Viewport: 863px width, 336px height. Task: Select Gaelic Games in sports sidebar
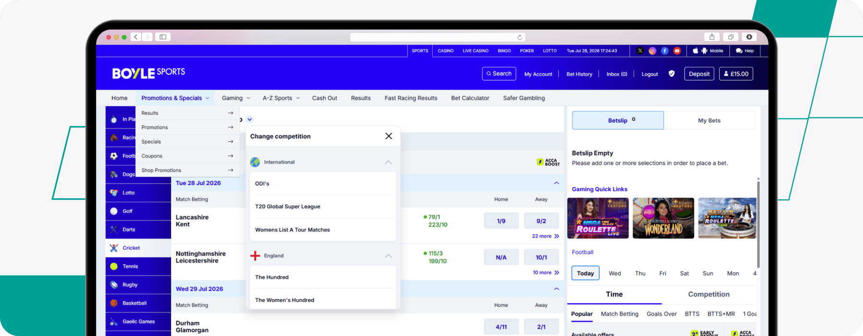pyautogui.click(x=138, y=322)
